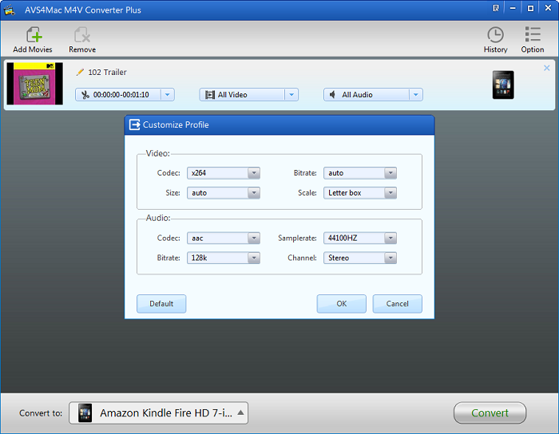Open the video Codec x264 dropdown
559x434 pixels.
224,173
